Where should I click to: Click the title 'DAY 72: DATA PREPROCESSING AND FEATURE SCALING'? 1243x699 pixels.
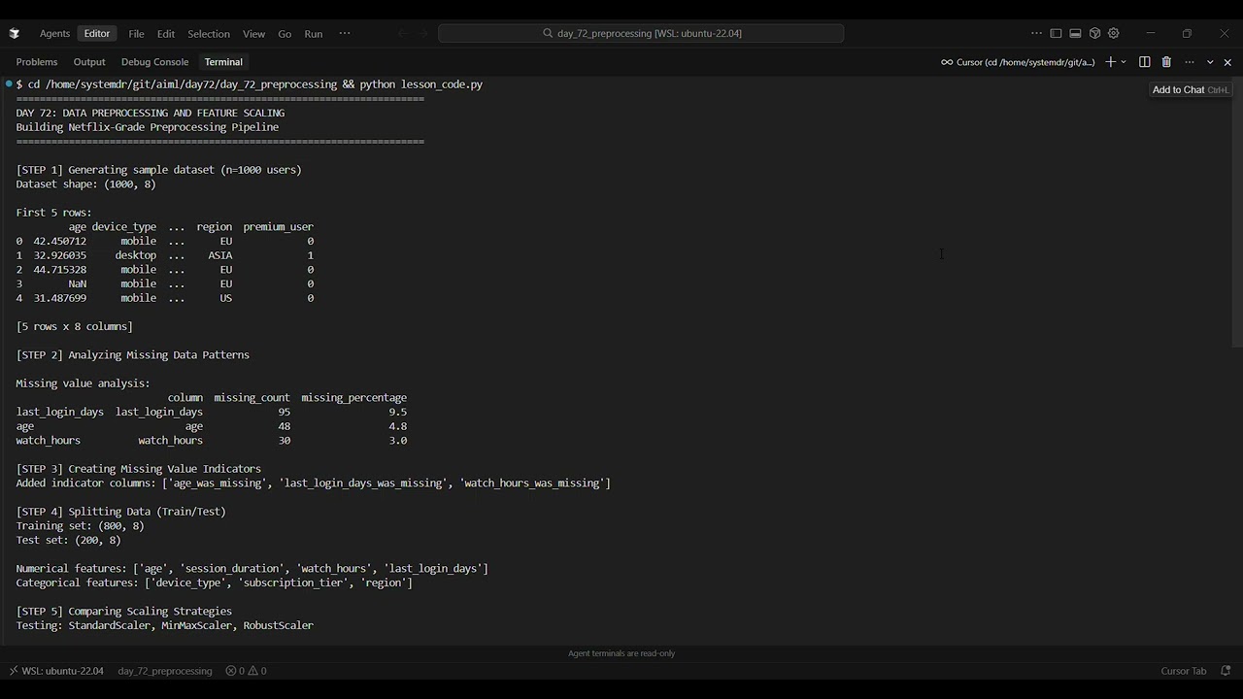pos(150,113)
